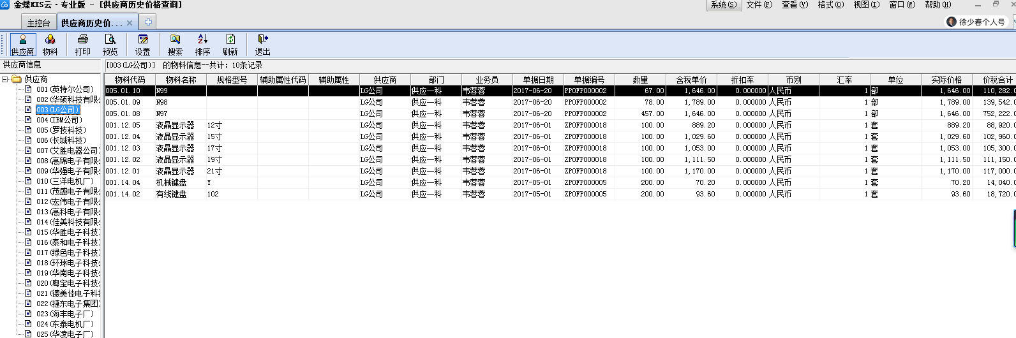Viewport: 1016px width, 338px height.
Task: Click document number ZPOFP000005 for 有线键盘
Action: pyautogui.click(x=590, y=194)
